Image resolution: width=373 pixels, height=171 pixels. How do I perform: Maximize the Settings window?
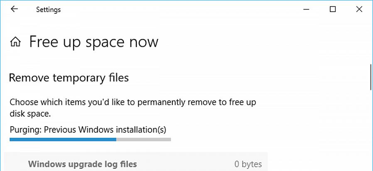333,9
